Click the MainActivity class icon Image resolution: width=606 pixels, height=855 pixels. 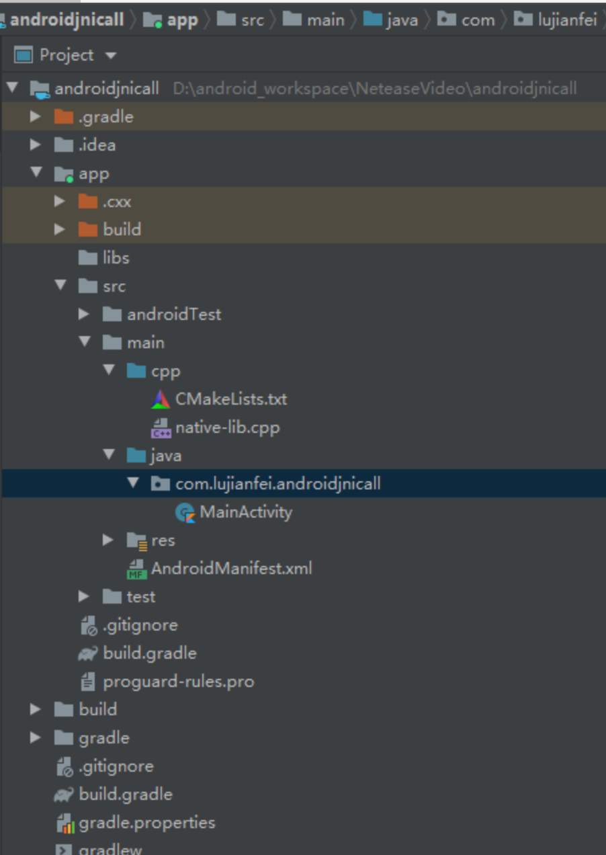pyautogui.click(x=185, y=512)
